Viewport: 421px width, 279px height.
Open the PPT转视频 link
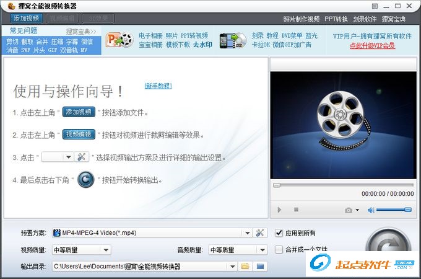194,36
